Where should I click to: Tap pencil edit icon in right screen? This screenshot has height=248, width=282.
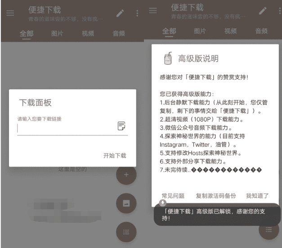(263, 11)
